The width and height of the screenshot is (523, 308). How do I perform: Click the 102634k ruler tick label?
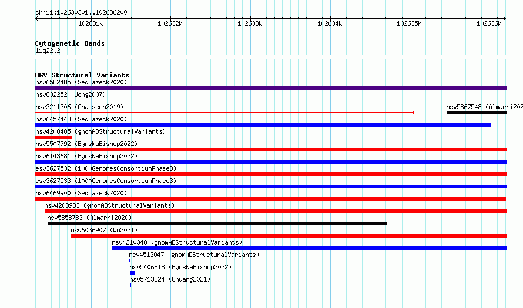tap(330, 23)
